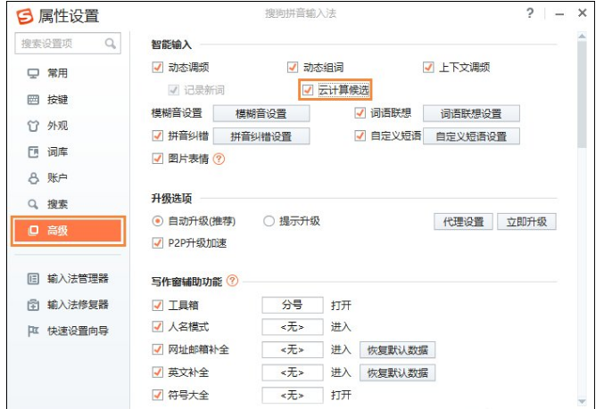
Task: Click 网址邮箱补全 hotkey field
Action: [293, 350]
